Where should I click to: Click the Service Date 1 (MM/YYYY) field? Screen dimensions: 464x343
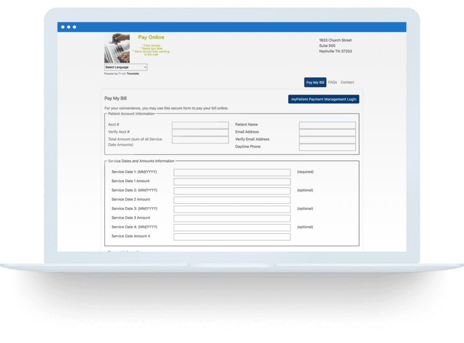tap(232, 173)
